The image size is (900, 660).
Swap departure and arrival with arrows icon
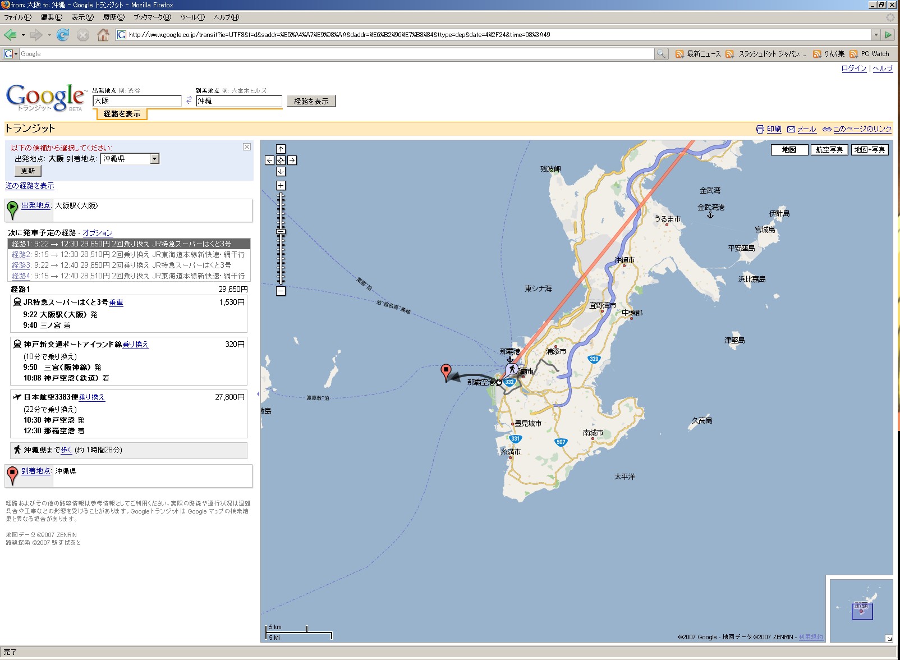(x=189, y=100)
